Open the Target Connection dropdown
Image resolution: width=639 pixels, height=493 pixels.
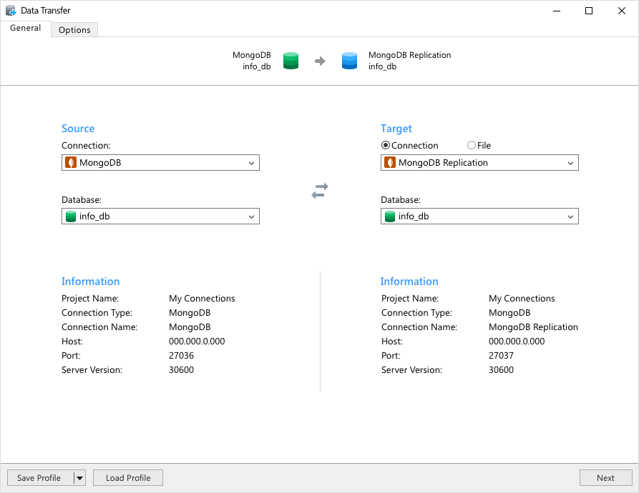[x=479, y=163]
